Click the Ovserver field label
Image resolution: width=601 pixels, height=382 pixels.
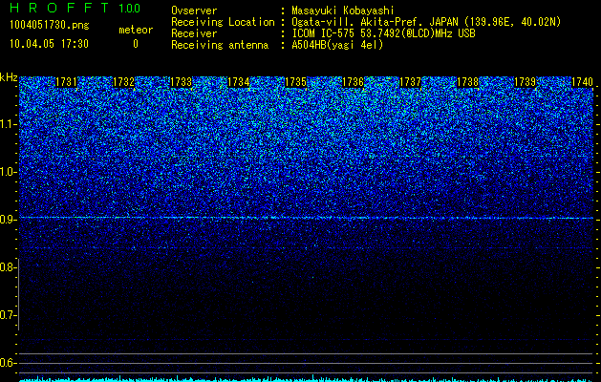tap(194, 11)
